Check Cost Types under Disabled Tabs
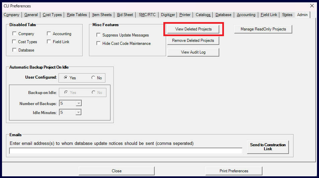Viewport: 319px width, 178px height. click(14, 41)
